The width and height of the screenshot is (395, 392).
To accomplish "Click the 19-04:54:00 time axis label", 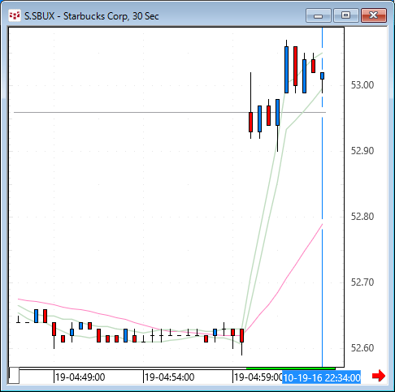I will (169, 377).
